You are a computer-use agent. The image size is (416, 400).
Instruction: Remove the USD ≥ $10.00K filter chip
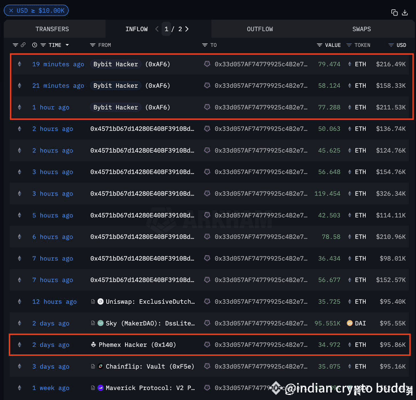pos(11,11)
